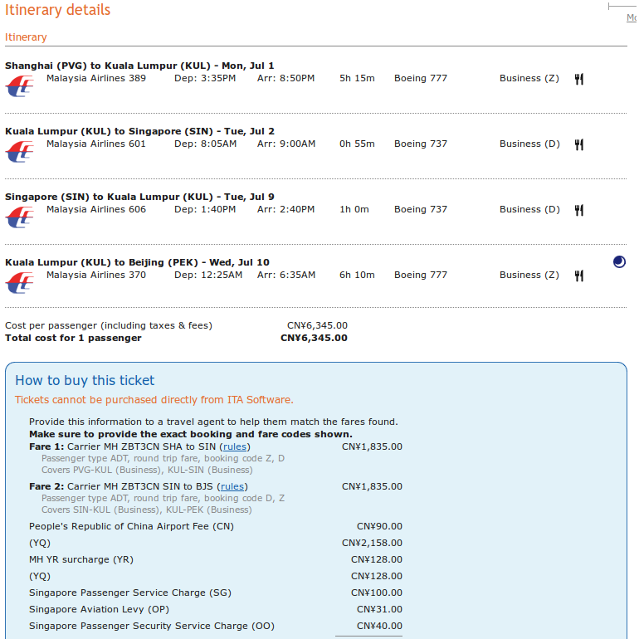Click the partially visible link at top right
Viewport: 639px width, 639px height.
(x=632, y=17)
